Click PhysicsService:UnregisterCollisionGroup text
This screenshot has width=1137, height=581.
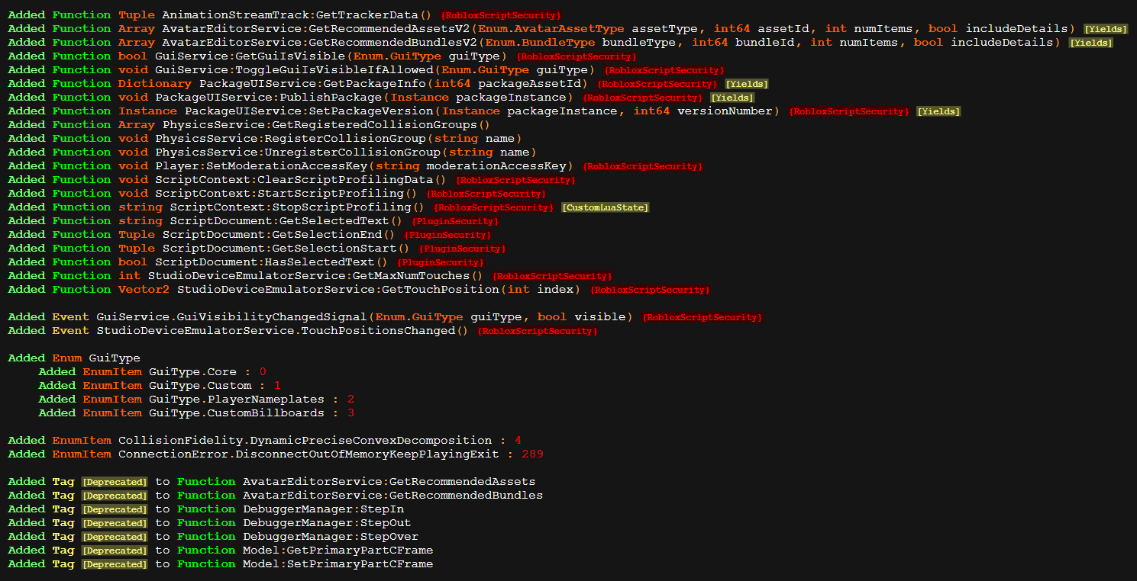pyautogui.click(x=297, y=152)
